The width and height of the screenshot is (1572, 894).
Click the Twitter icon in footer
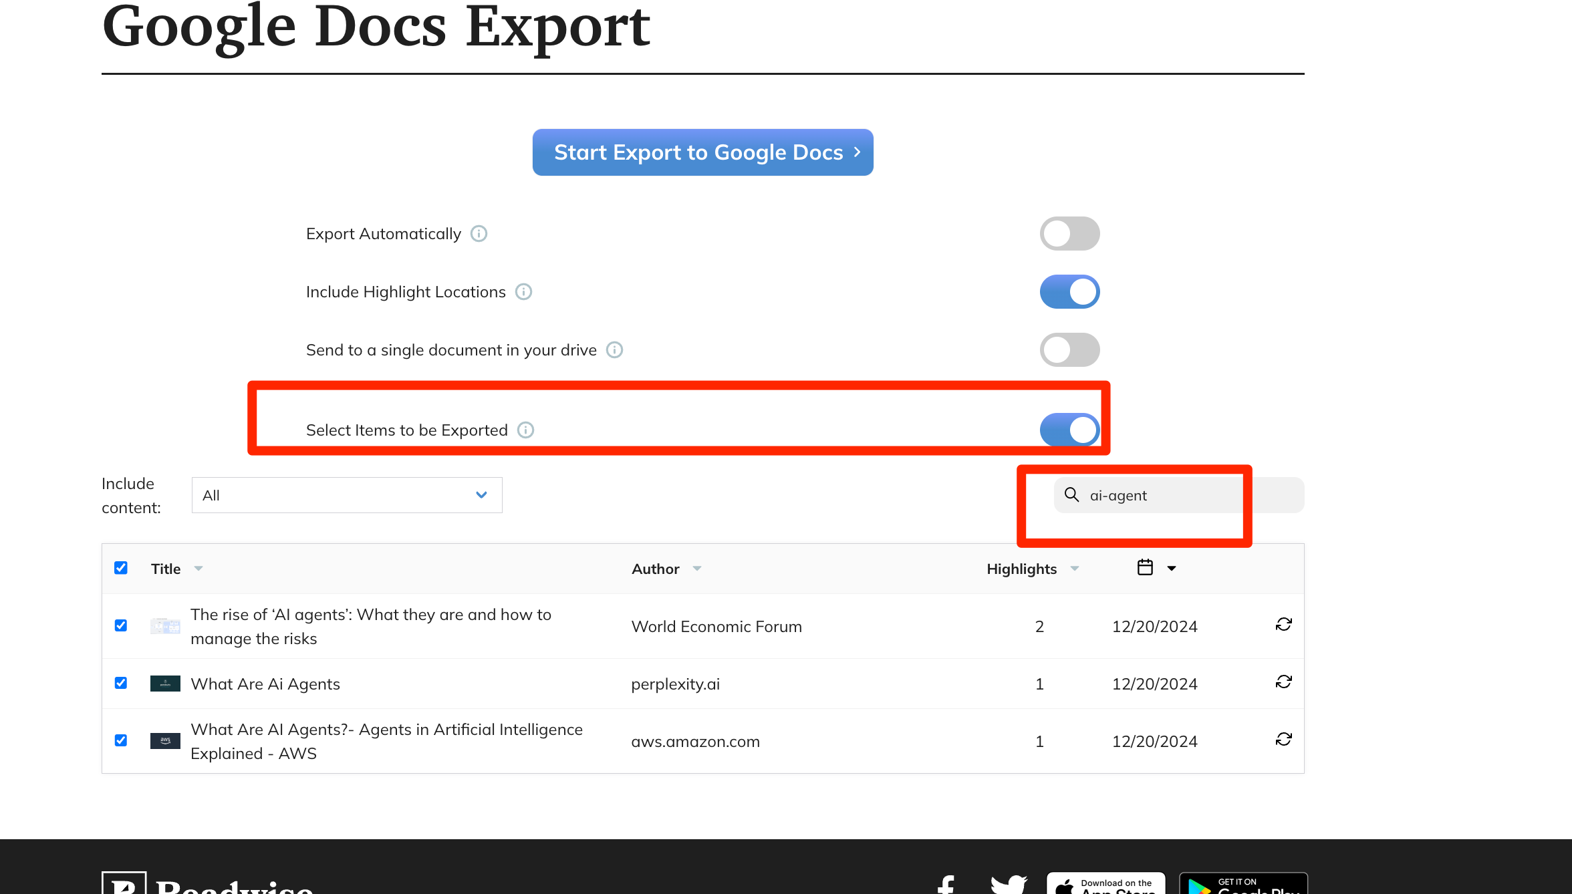(x=1009, y=883)
